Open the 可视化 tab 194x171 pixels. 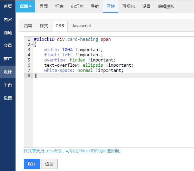coord(128,7)
